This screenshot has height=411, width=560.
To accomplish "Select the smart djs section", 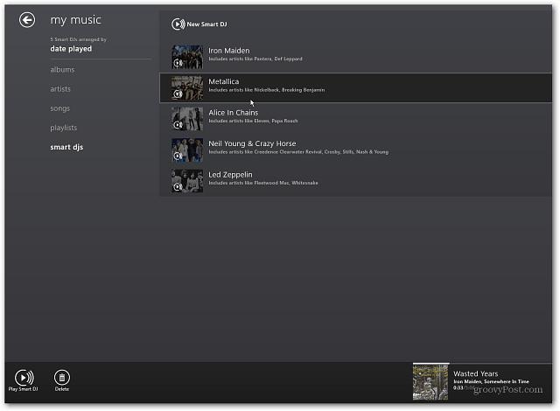I will 66,147.
